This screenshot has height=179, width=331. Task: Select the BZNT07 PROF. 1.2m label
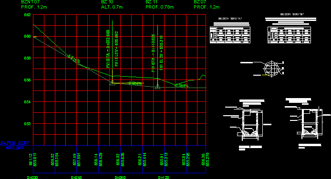point(34,5)
